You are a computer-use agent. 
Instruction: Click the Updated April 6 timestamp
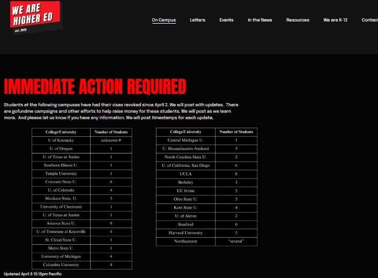click(33, 274)
